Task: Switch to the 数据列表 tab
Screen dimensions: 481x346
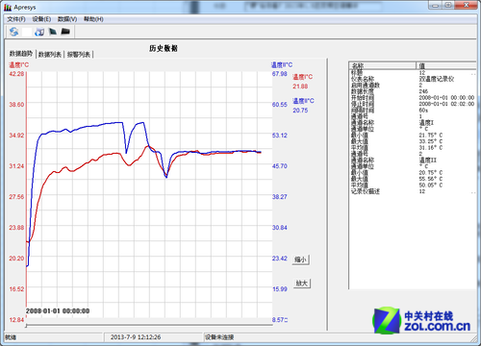Action: (x=50, y=55)
